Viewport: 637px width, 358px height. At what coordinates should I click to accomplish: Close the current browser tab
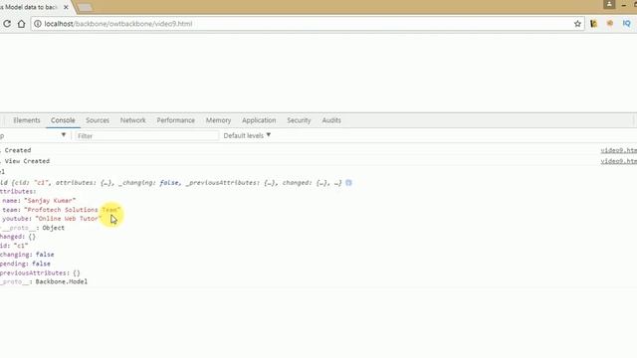coord(66,7)
